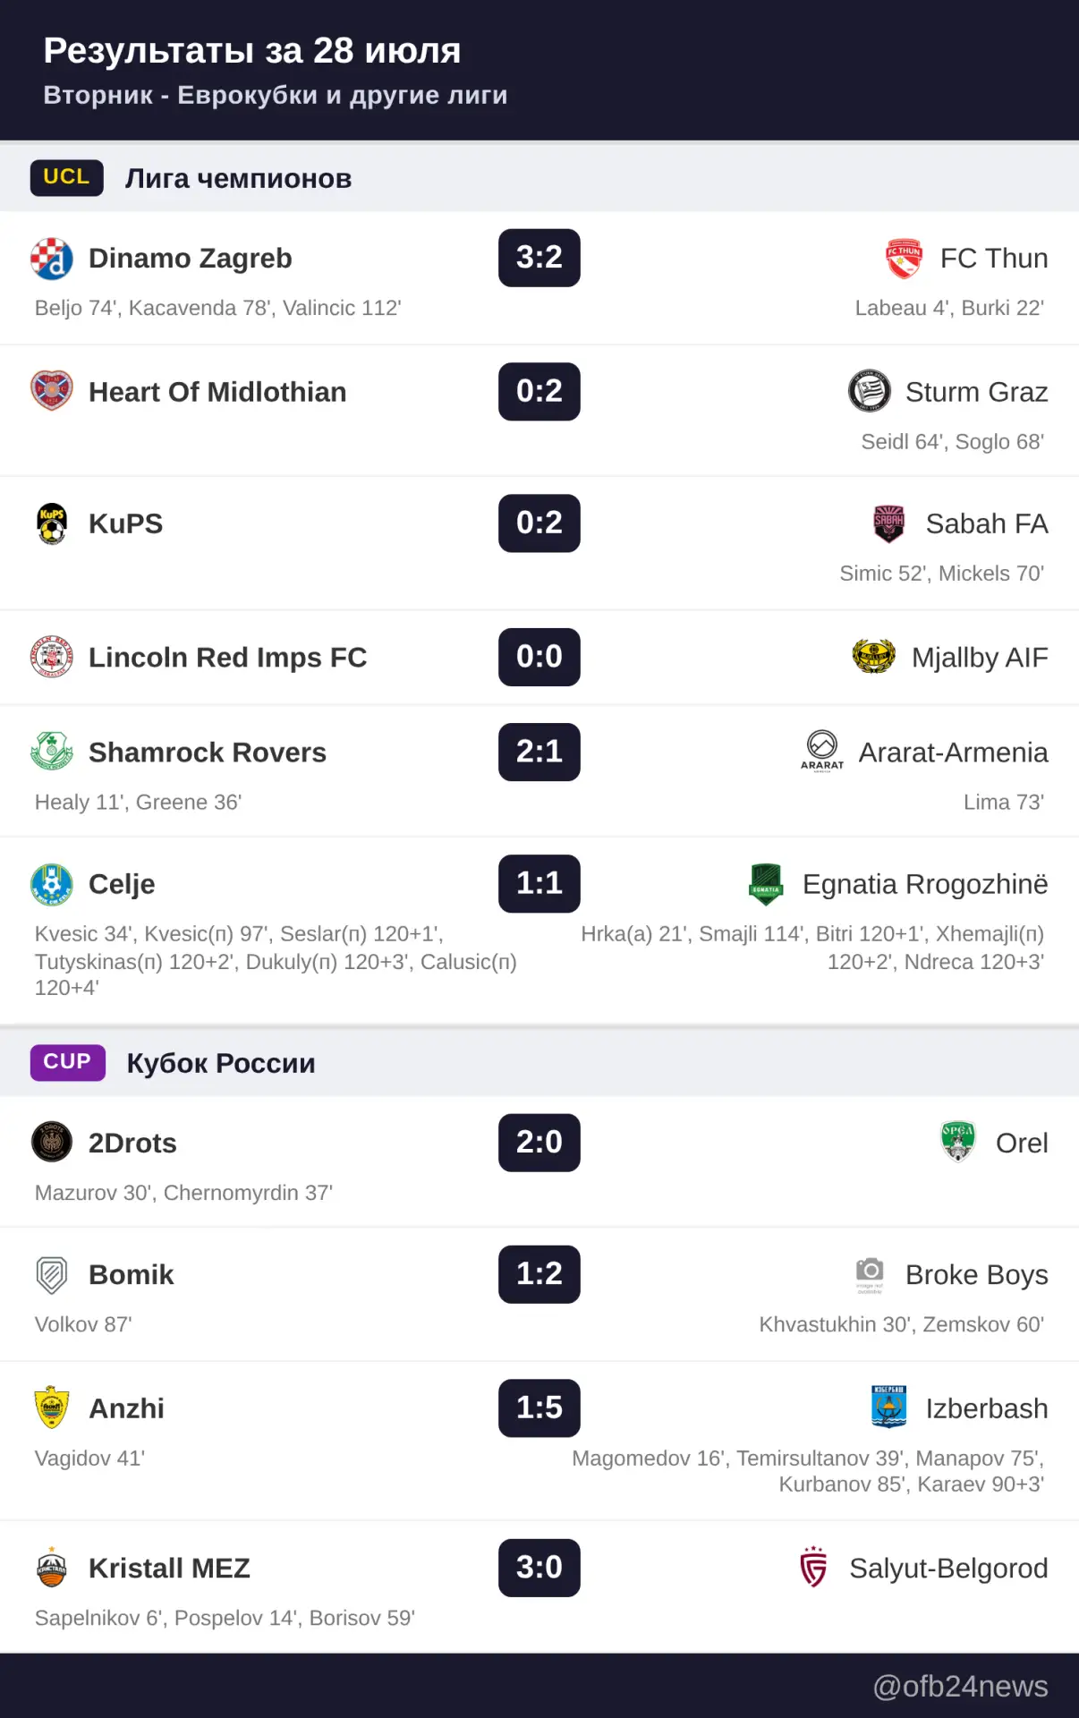The image size is (1079, 1718).
Task: Click the Lincoln Red Imps FC name
Action: click(x=228, y=658)
